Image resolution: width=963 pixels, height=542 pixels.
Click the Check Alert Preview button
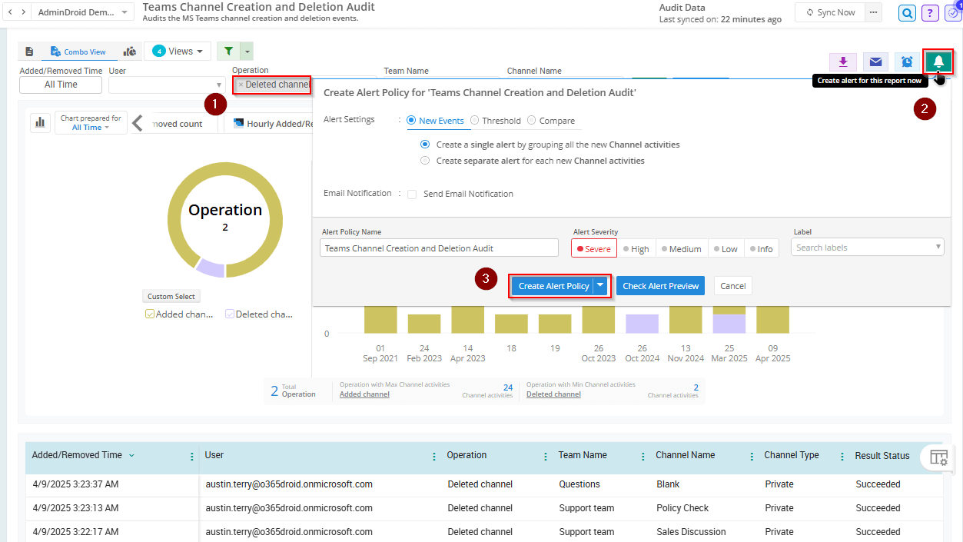(x=659, y=285)
